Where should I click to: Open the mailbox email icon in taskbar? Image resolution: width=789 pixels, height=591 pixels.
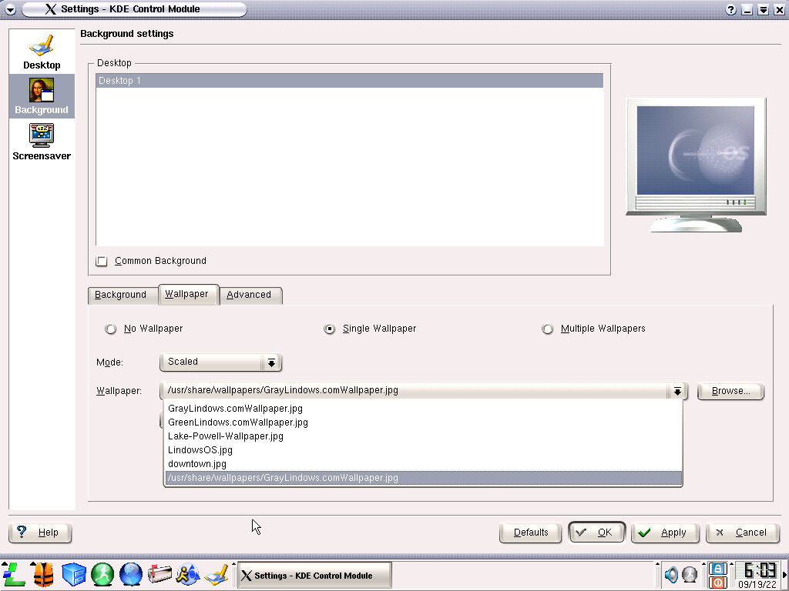pyautogui.click(x=159, y=574)
